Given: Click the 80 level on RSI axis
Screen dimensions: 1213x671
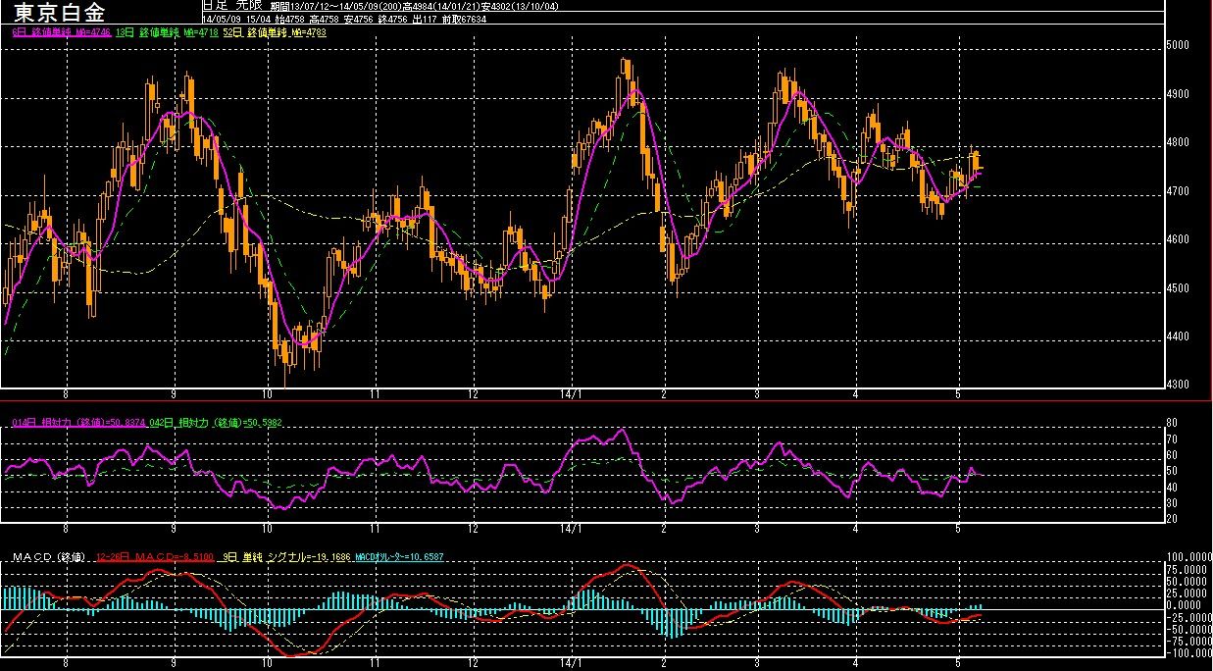Looking at the screenshot, I should 1172,424.
